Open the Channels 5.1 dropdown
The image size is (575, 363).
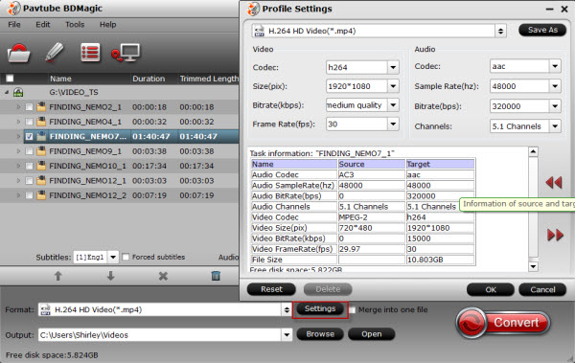(x=555, y=126)
